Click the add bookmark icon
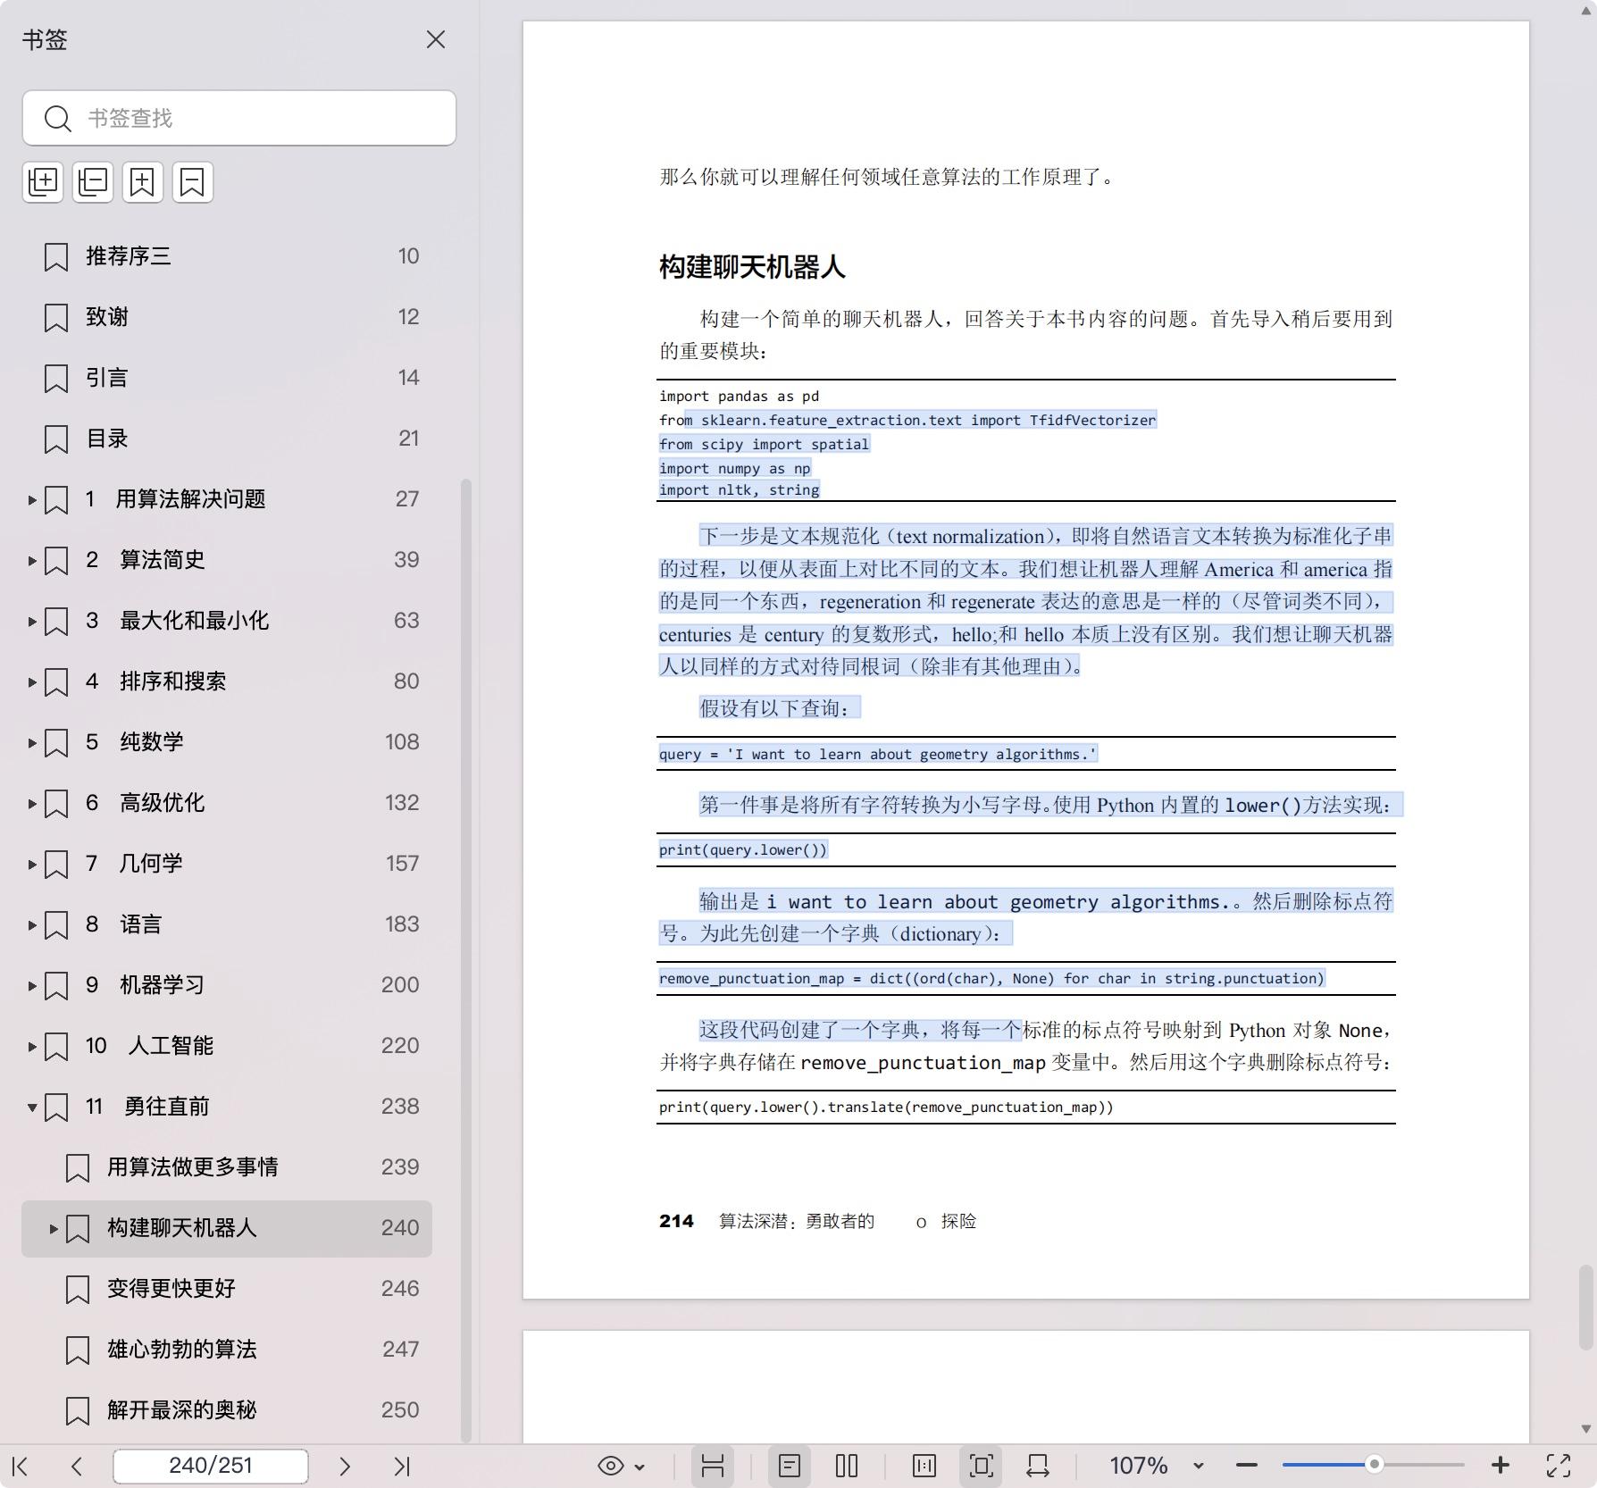The width and height of the screenshot is (1597, 1488). click(x=143, y=182)
